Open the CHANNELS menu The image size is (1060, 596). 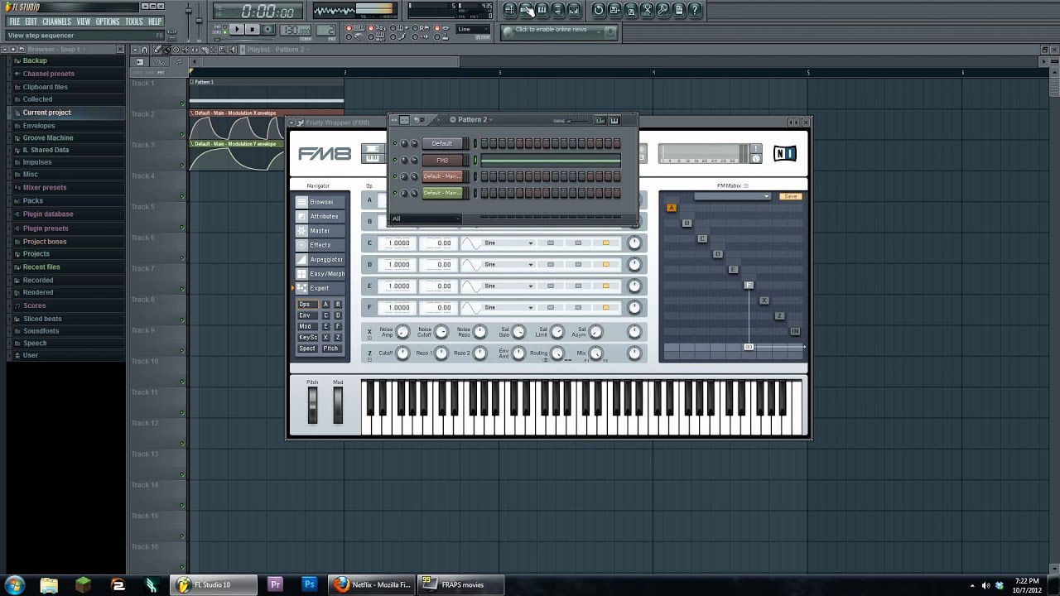click(x=56, y=22)
